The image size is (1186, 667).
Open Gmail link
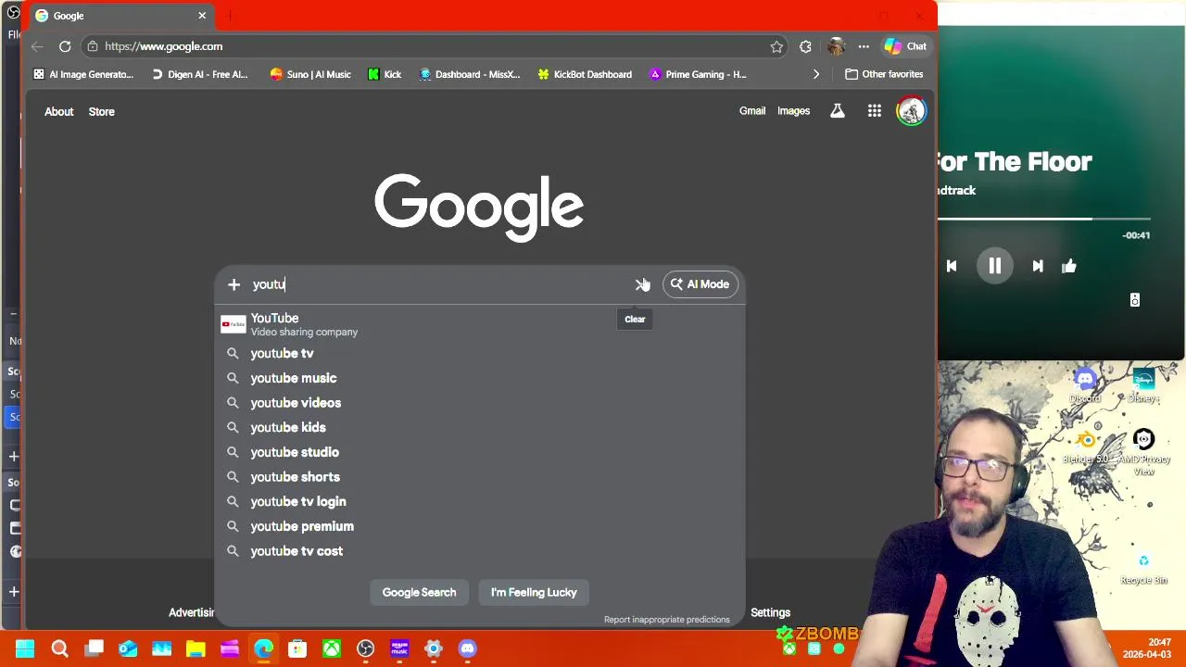click(752, 111)
